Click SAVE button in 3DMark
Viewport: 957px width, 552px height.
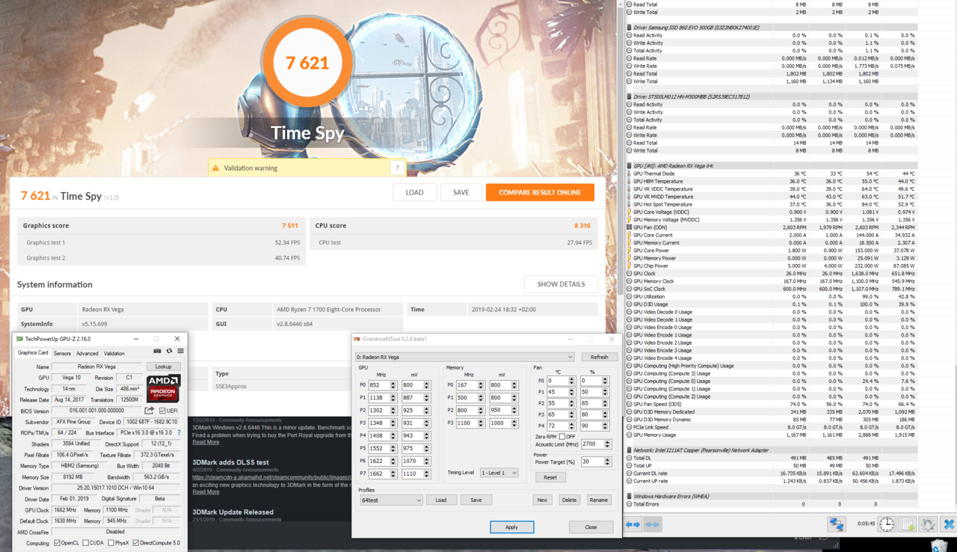tap(461, 192)
